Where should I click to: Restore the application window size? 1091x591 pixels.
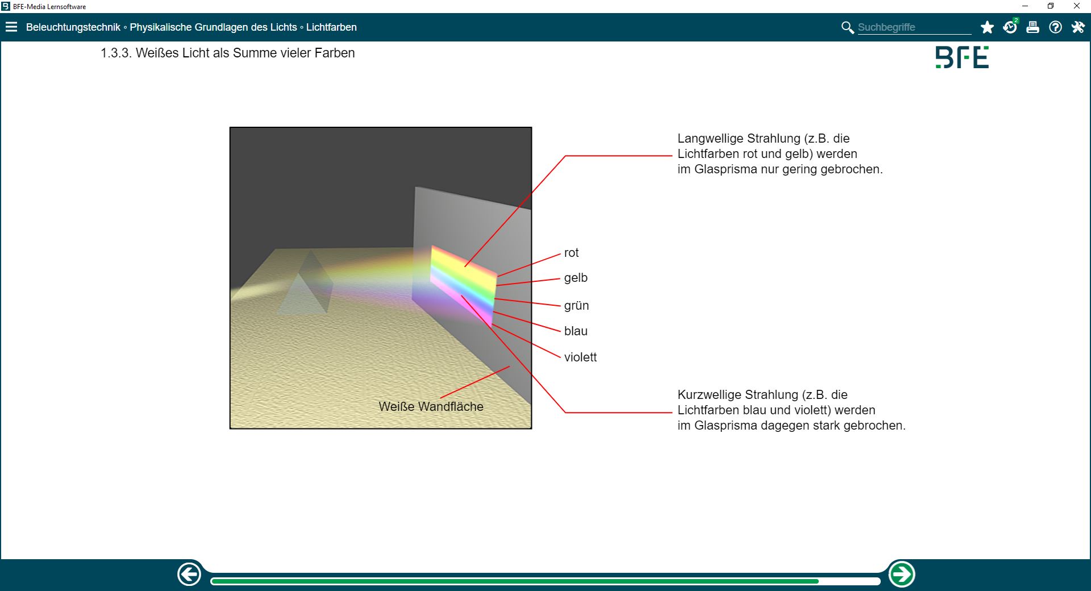[x=1051, y=6]
